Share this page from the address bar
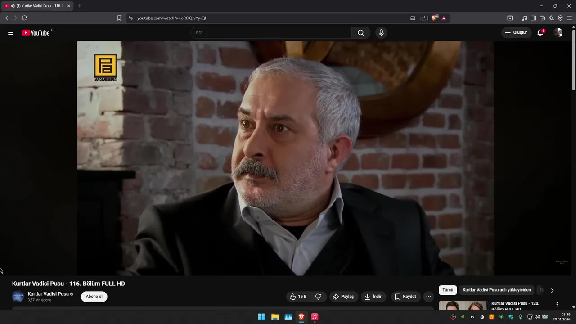The height and width of the screenshot is (324, 576). click(423, 18)
